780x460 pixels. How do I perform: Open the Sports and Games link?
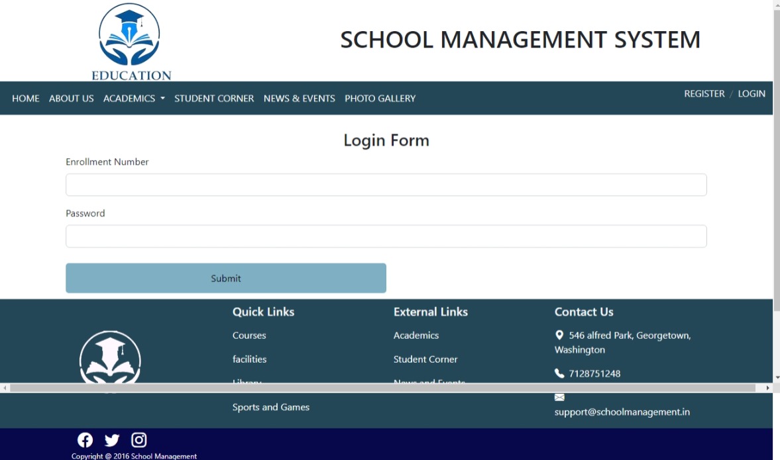click(x=271, y=406)
